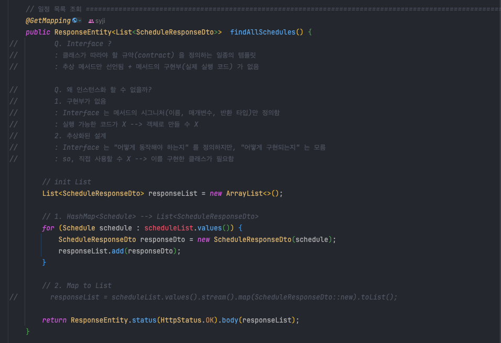Click the 'public' keyword
Screen dimensions: 501x343
[38, 32]
